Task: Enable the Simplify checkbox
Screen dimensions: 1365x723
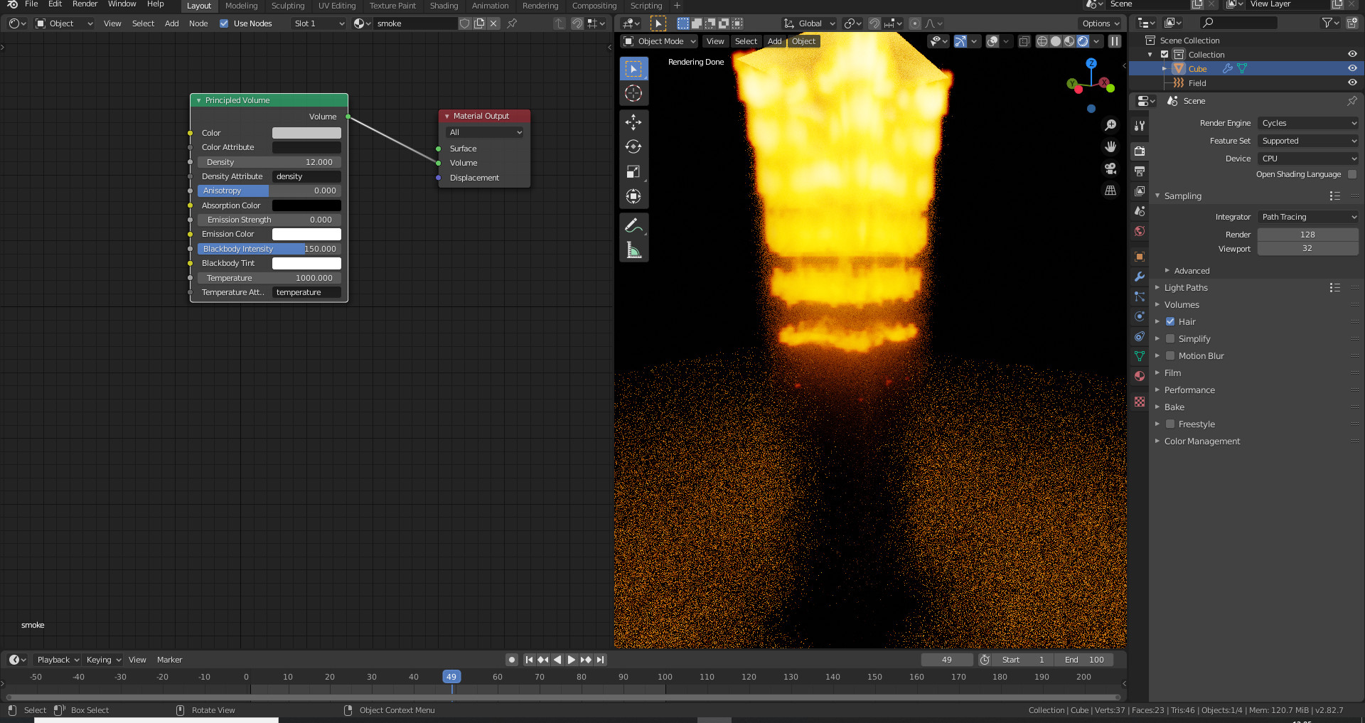Action: [x=1170, y=339]
